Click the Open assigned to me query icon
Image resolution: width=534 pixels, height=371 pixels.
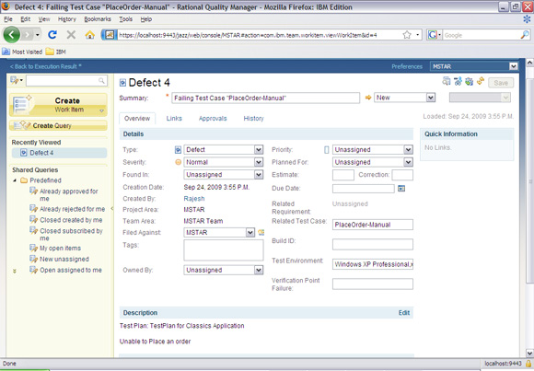33,270
